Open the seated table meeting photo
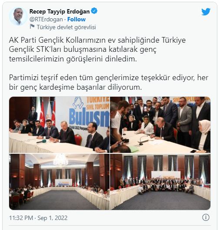The width and height of the screenshot is (220, 230). [x=59, y=125]
